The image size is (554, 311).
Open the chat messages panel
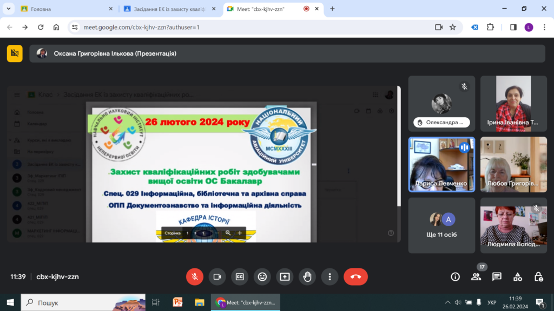coord(497,276)
